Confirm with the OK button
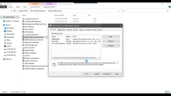Image resolution: width=171 pixels, height=96 pixels. pyautogui.click(x=87, y=74)
